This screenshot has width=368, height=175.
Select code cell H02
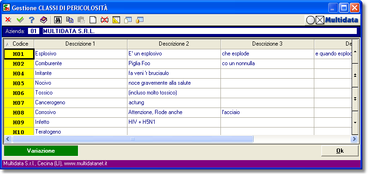[x=19, y=64]
